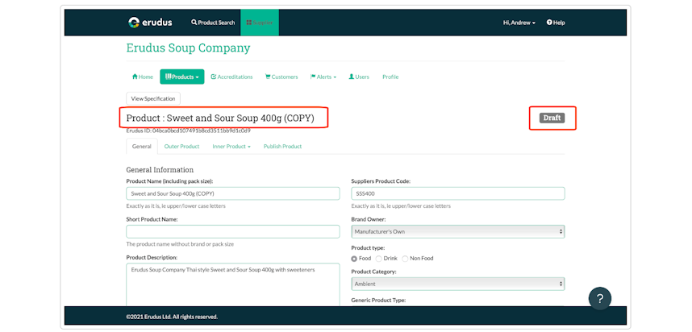Image resolution: width=692 pixels, height=332 pixels.
Task: Select the Food product type radio
Action: (x=354, y=259)
